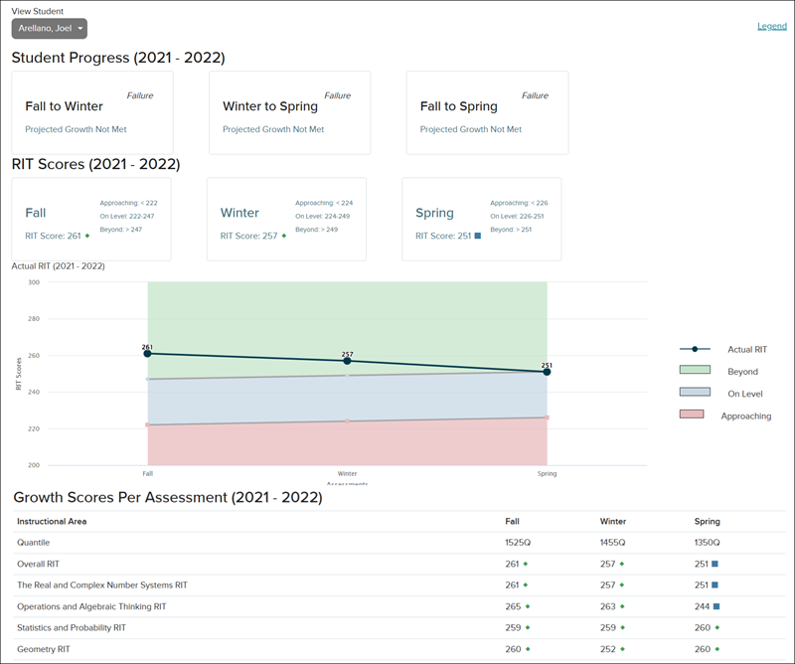Click blue square icon in Overall RIT Spring cell
Image resolution: width=795 pixels, height=664 pixels.
715,564
